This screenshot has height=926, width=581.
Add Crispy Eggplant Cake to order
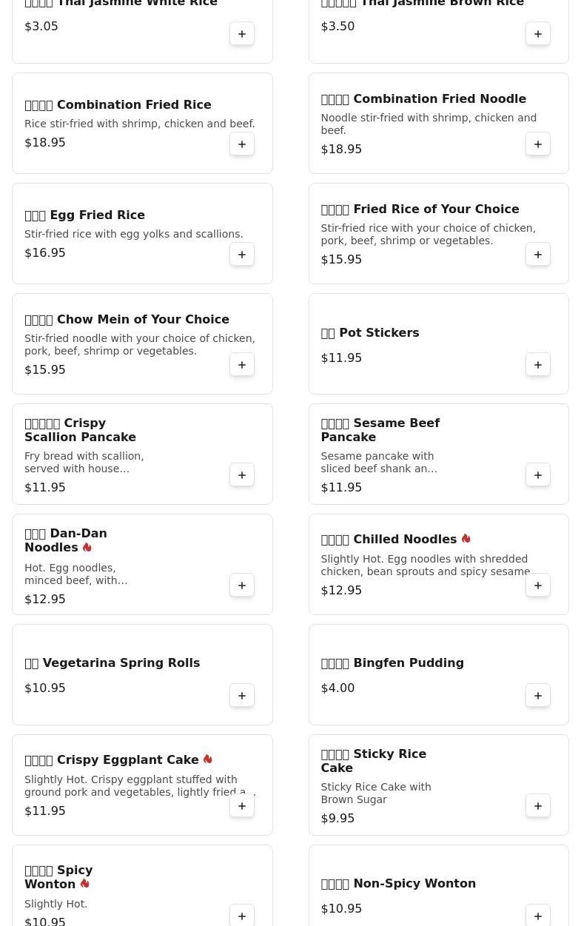pyautogui.click(x=242, y=806)
